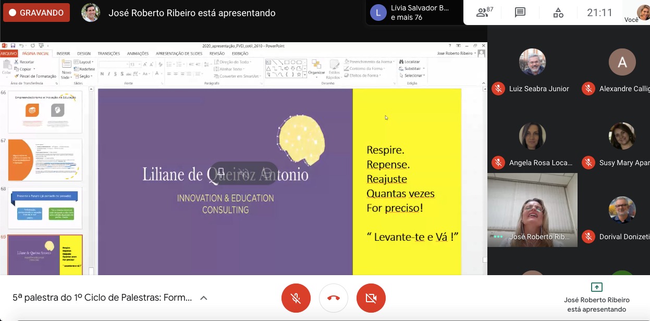Pick the oval shape in shapes gallery
This screenshot has height=321, width=650.
click(293, 62)
